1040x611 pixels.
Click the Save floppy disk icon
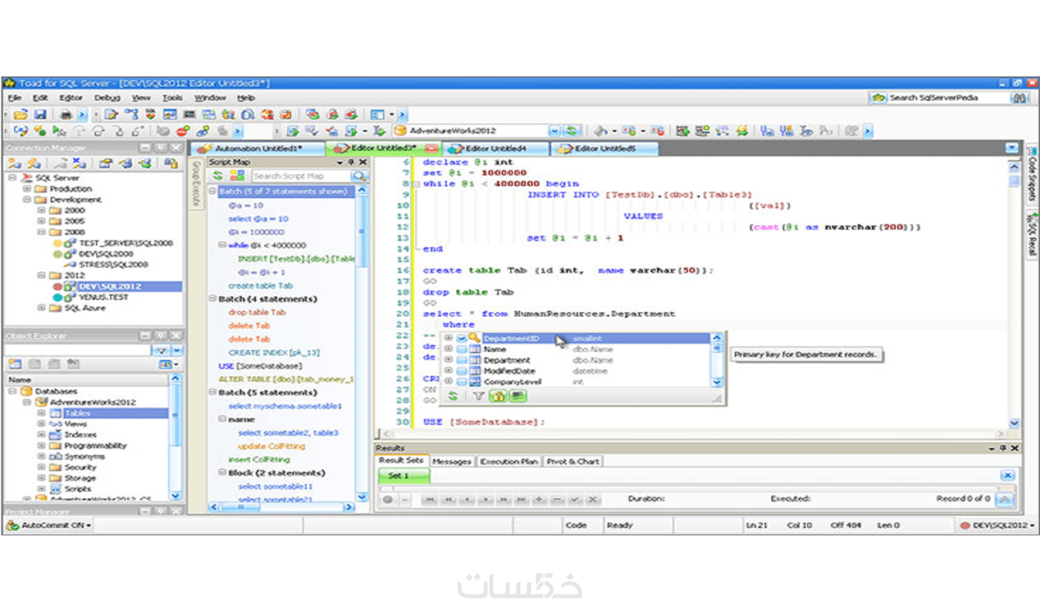[40, 114]
